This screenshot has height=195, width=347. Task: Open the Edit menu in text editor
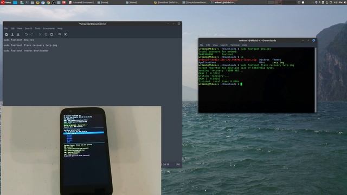pyautogui.click(x=12, y=29)
